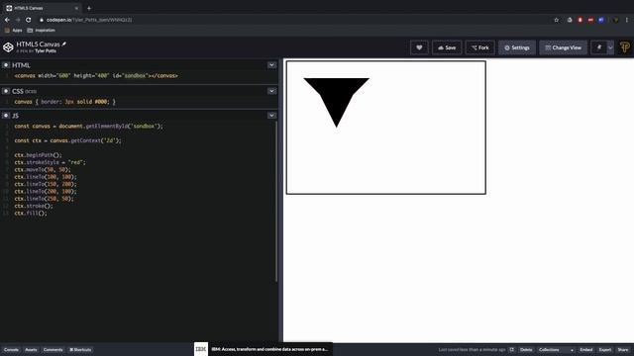Image resolution: width=634 pixels, height=356 pixels.
Task: Delete this pen
Action: 526,349
